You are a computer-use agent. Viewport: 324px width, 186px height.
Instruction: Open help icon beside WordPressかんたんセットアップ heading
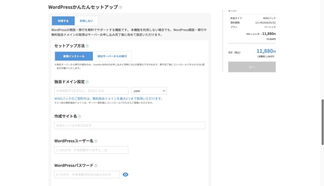[x=121, y=8]
